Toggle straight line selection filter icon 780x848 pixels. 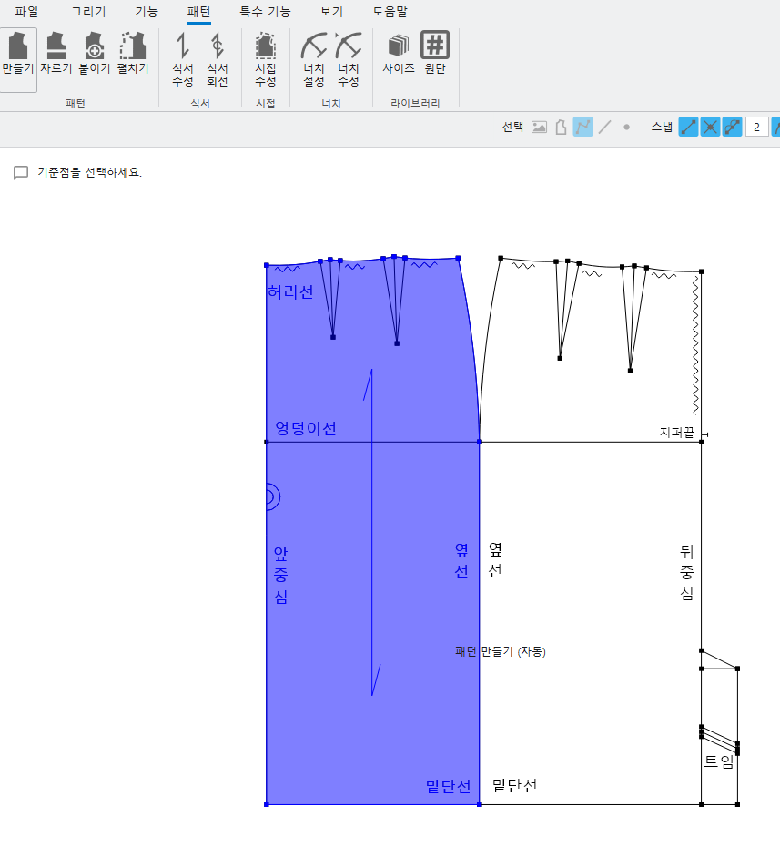point(605,128)
